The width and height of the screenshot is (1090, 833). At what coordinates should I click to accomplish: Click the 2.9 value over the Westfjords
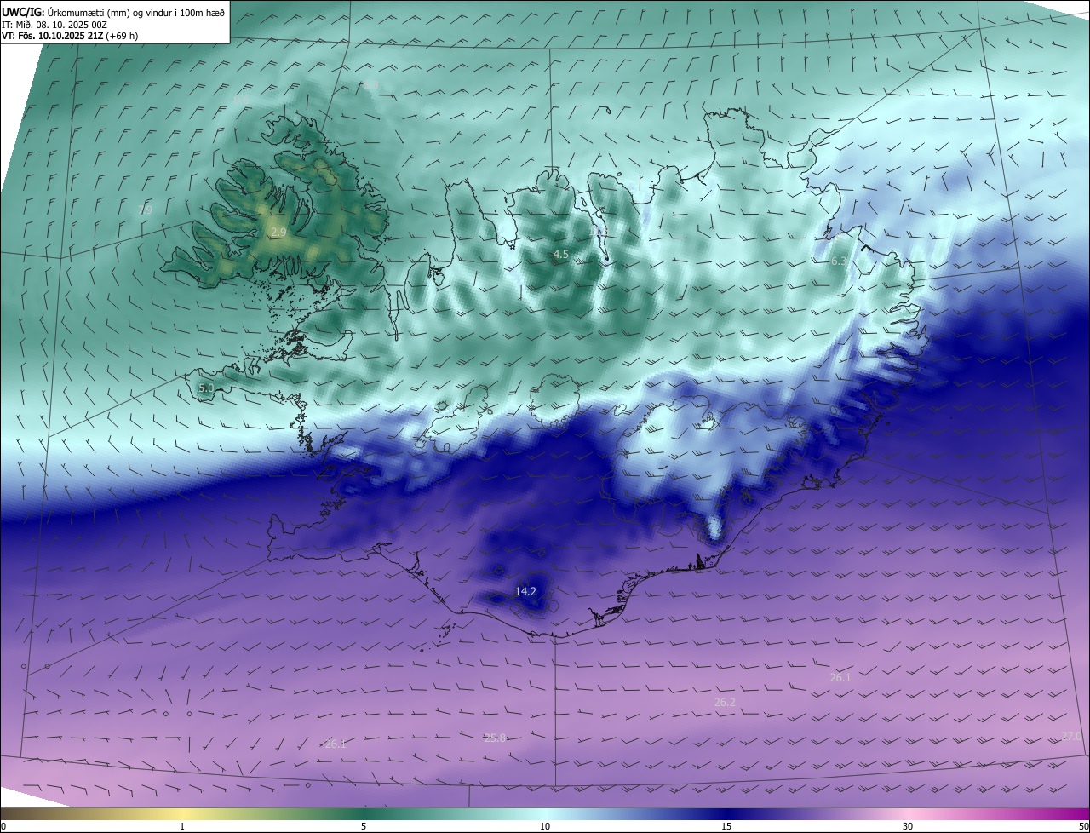click(x=278, y=232)
